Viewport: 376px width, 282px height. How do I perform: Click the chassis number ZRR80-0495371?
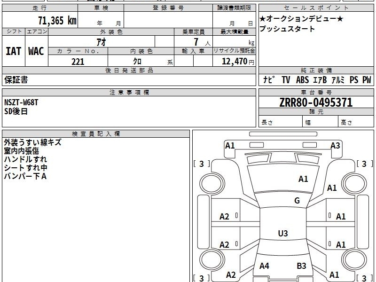pyautogui.click(x=316, y=102)
